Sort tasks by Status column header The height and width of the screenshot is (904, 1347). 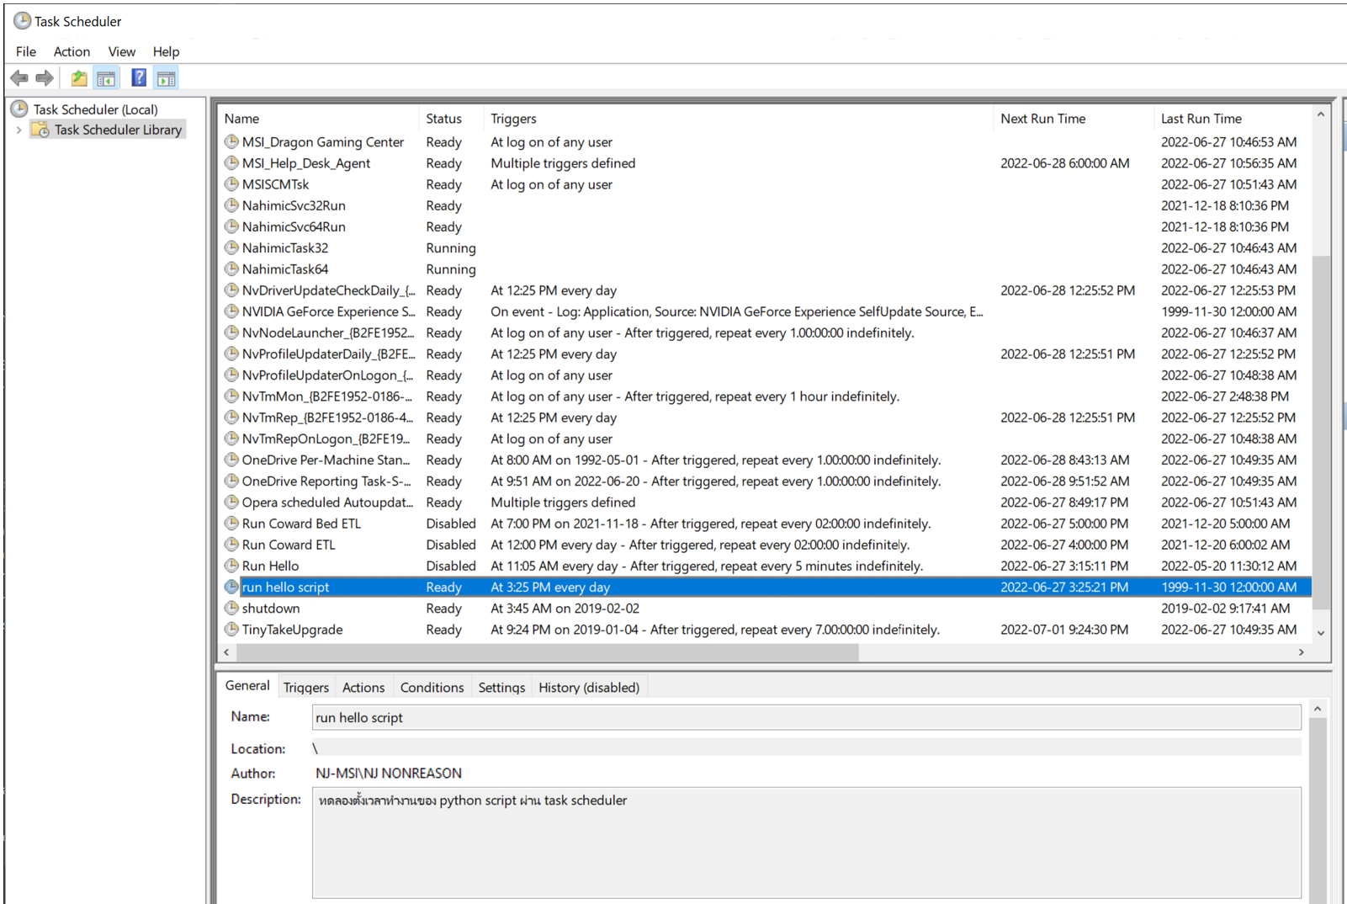click(443, 119)
